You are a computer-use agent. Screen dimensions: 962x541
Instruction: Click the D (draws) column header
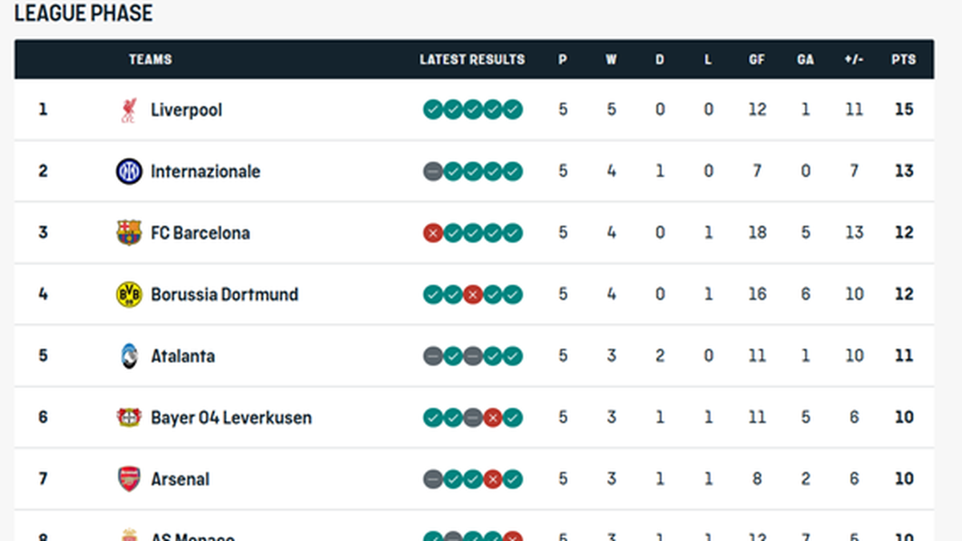coord(660,59)
